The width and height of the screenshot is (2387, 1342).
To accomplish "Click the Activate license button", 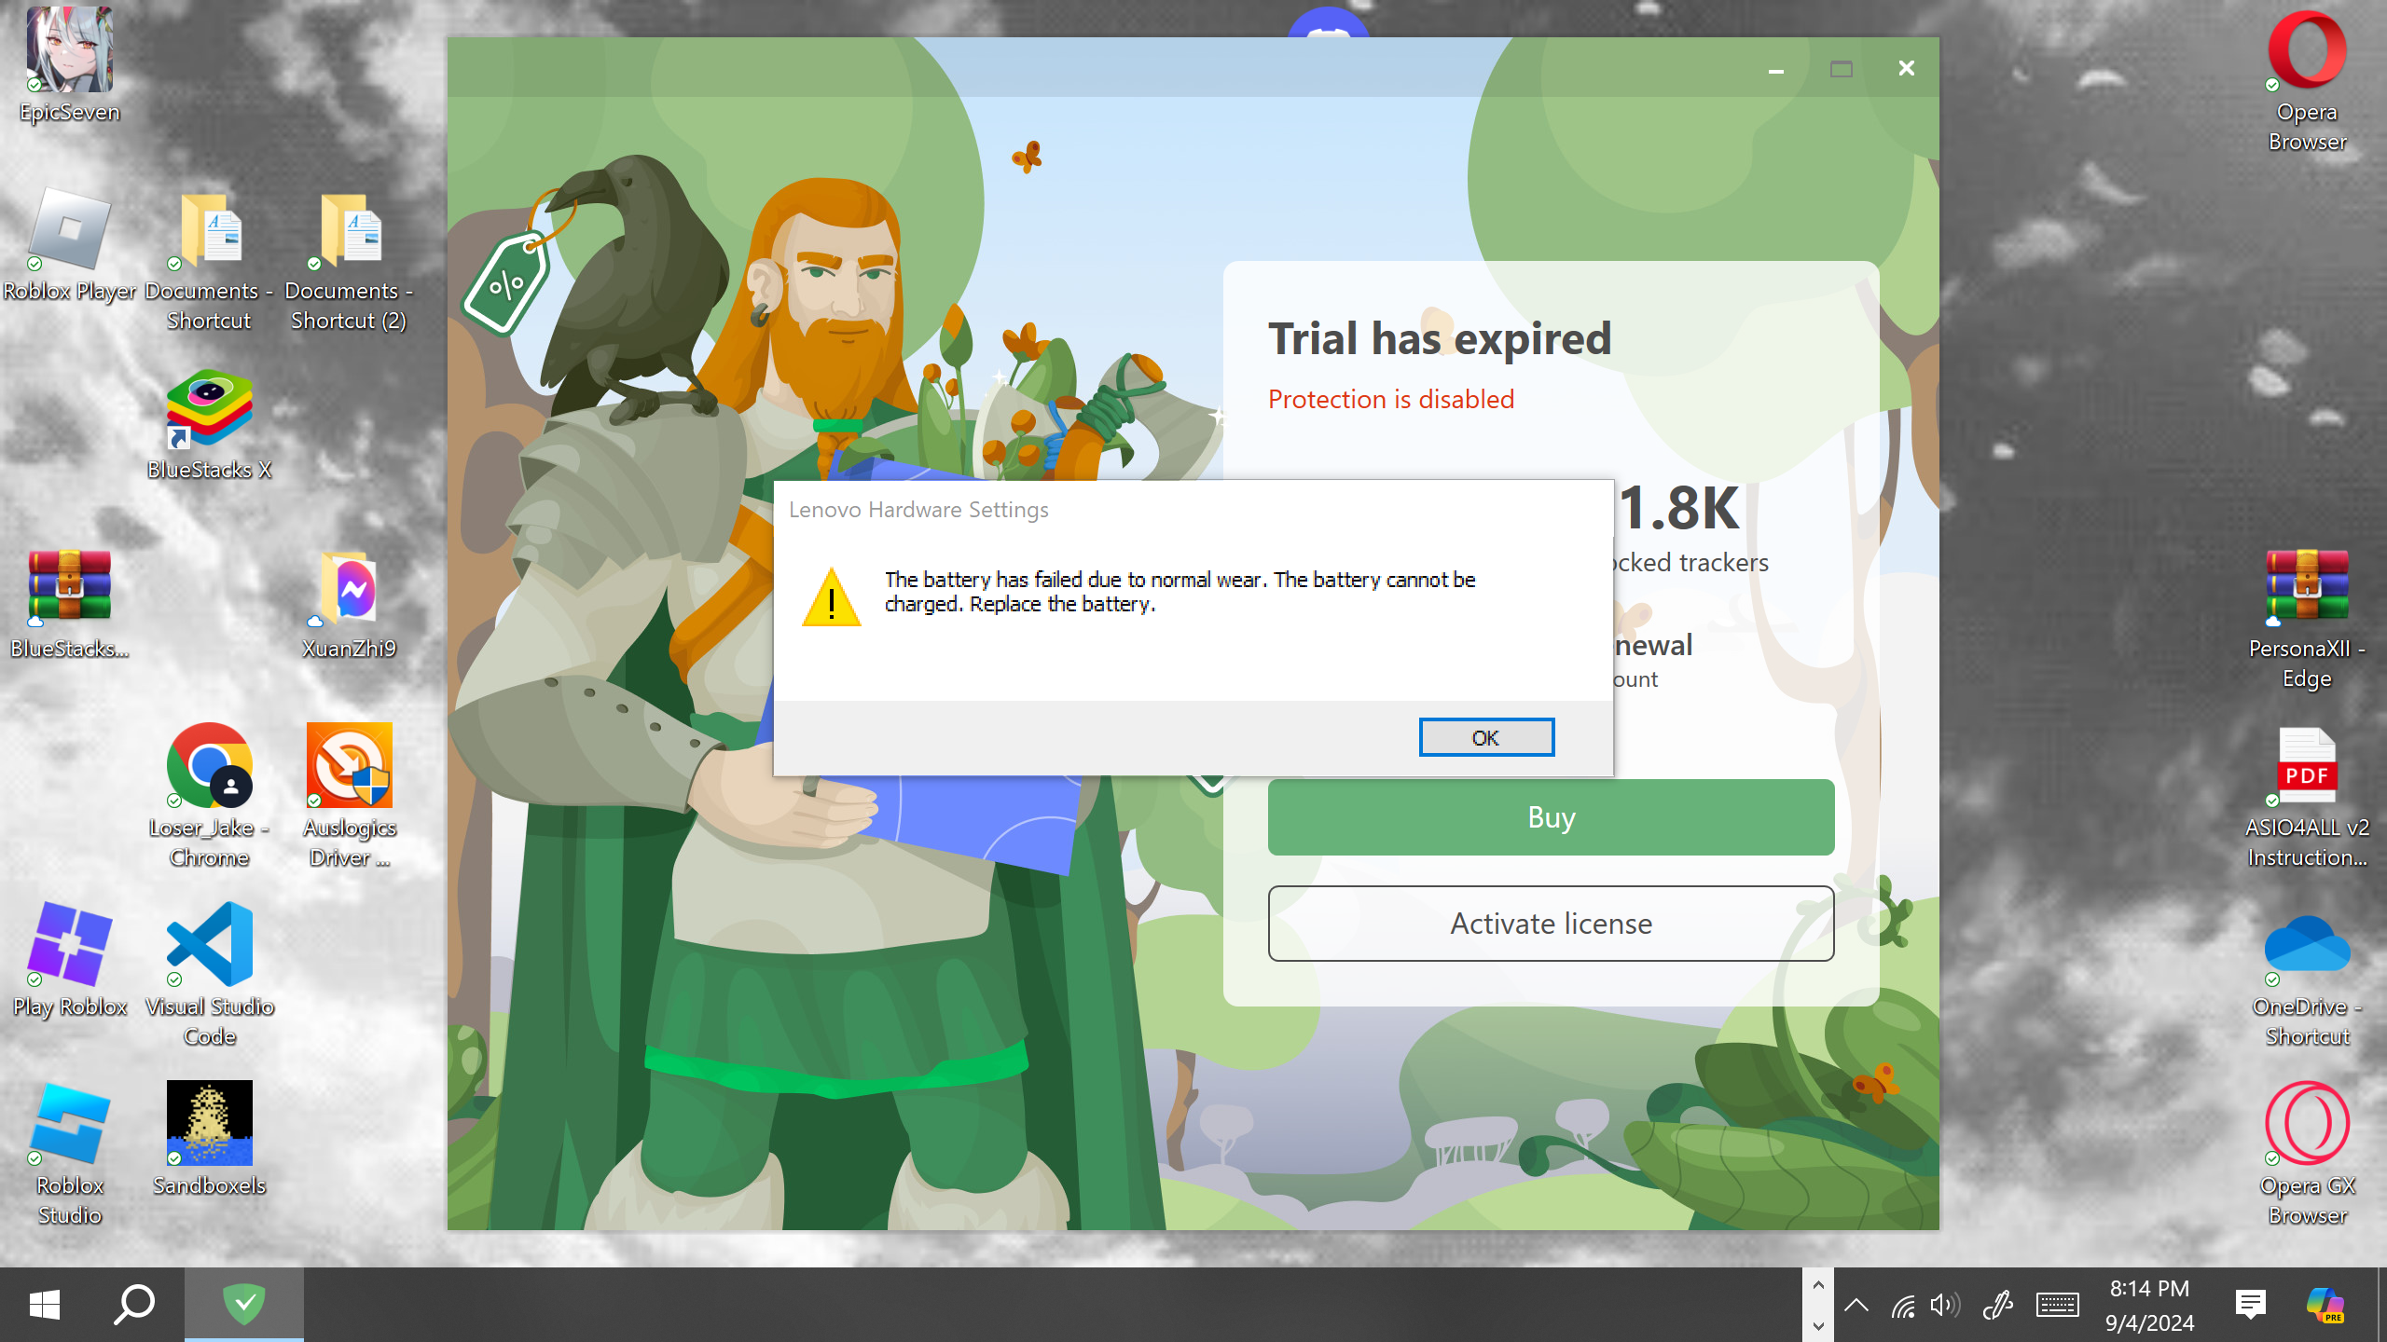I will coord(1551,924).
